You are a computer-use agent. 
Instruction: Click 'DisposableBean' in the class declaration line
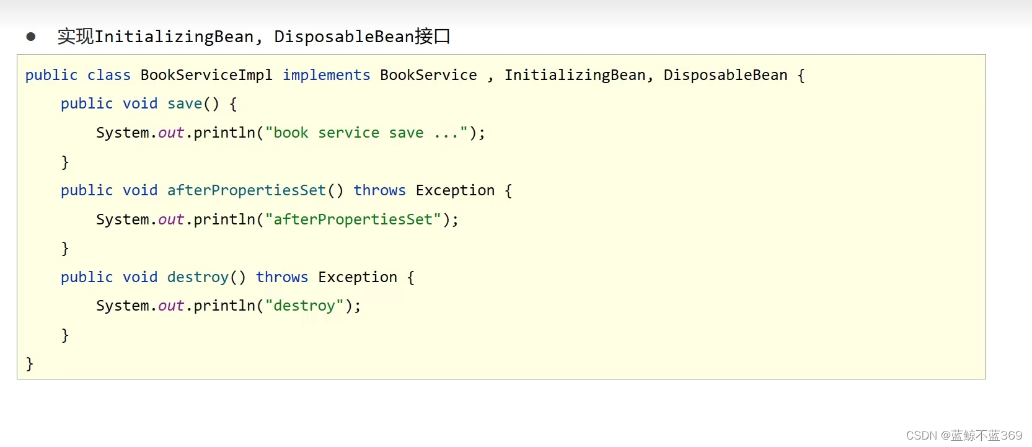726,75
